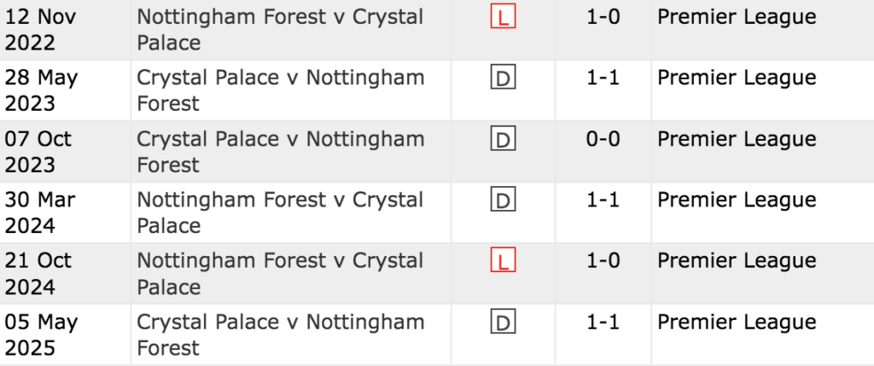The image size is (874, 366).
Task: Click Premier League in the 28 May 2023 row
Action: [x=737, y=78]
